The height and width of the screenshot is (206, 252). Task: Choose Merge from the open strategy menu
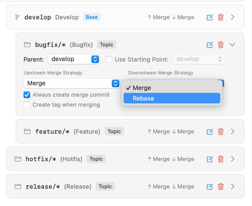coord(172,88)
